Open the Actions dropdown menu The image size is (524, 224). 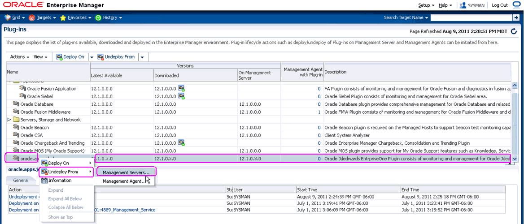[19, 57]
